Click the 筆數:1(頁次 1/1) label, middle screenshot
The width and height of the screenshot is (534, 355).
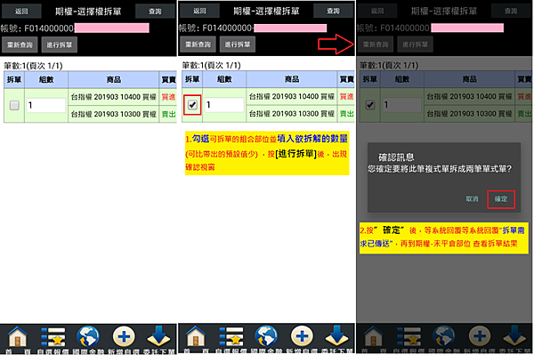[211, 65]
